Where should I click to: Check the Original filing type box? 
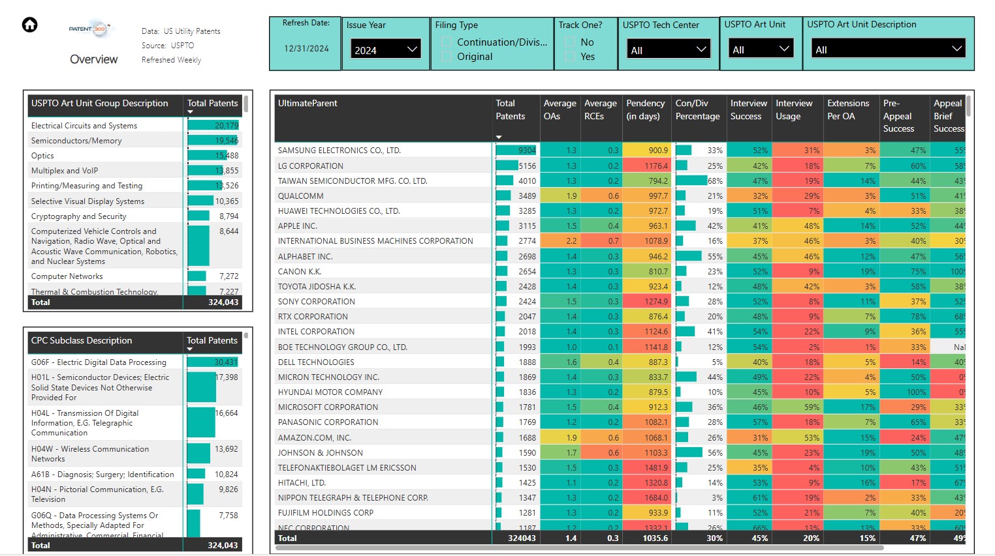point(447,57)
